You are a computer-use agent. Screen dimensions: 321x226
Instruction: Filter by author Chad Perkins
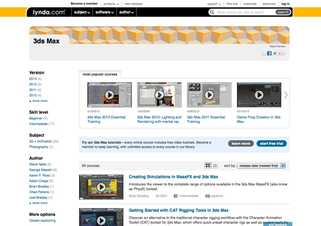pos(39,192)
